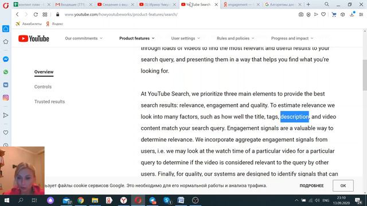The height and width of the screenshot is (206, 367).
Task: Click the YouTube logo
Action: point(34,38)
